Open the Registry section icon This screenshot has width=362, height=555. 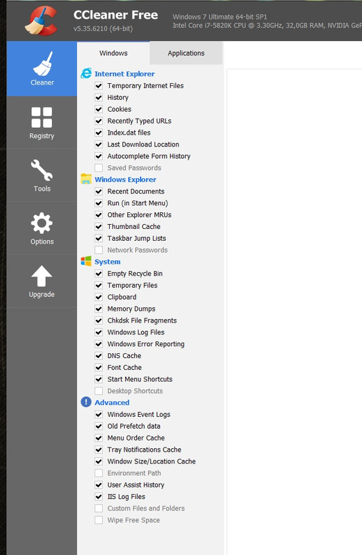point(42,117)
